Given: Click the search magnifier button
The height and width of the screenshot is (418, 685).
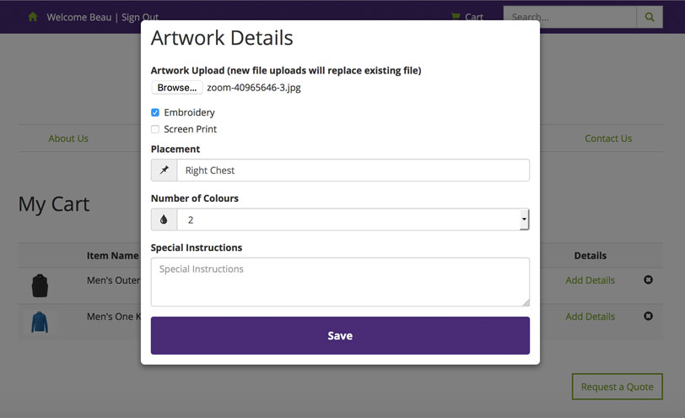Looking at the screenshot, I should (x=650, y=17).
